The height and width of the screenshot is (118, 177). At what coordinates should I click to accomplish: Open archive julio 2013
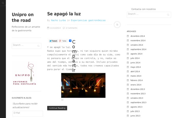coord(135,111)
